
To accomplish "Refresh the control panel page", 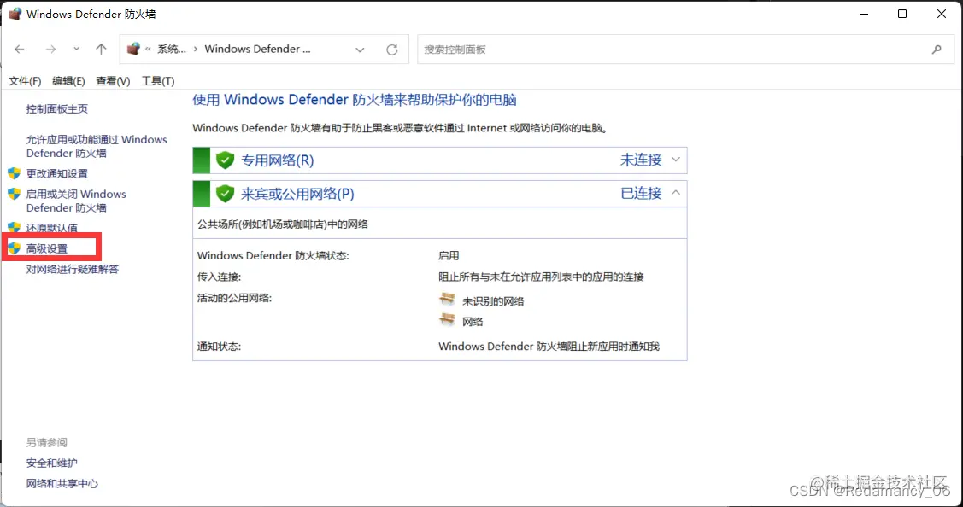I will 392,50.
